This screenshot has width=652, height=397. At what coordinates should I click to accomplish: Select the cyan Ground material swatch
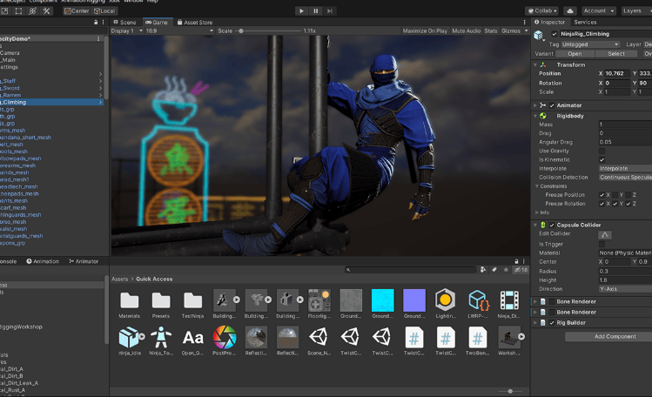coord(382,300)
